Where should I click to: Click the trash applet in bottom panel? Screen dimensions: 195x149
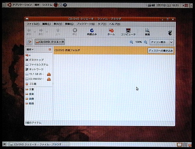190,145
